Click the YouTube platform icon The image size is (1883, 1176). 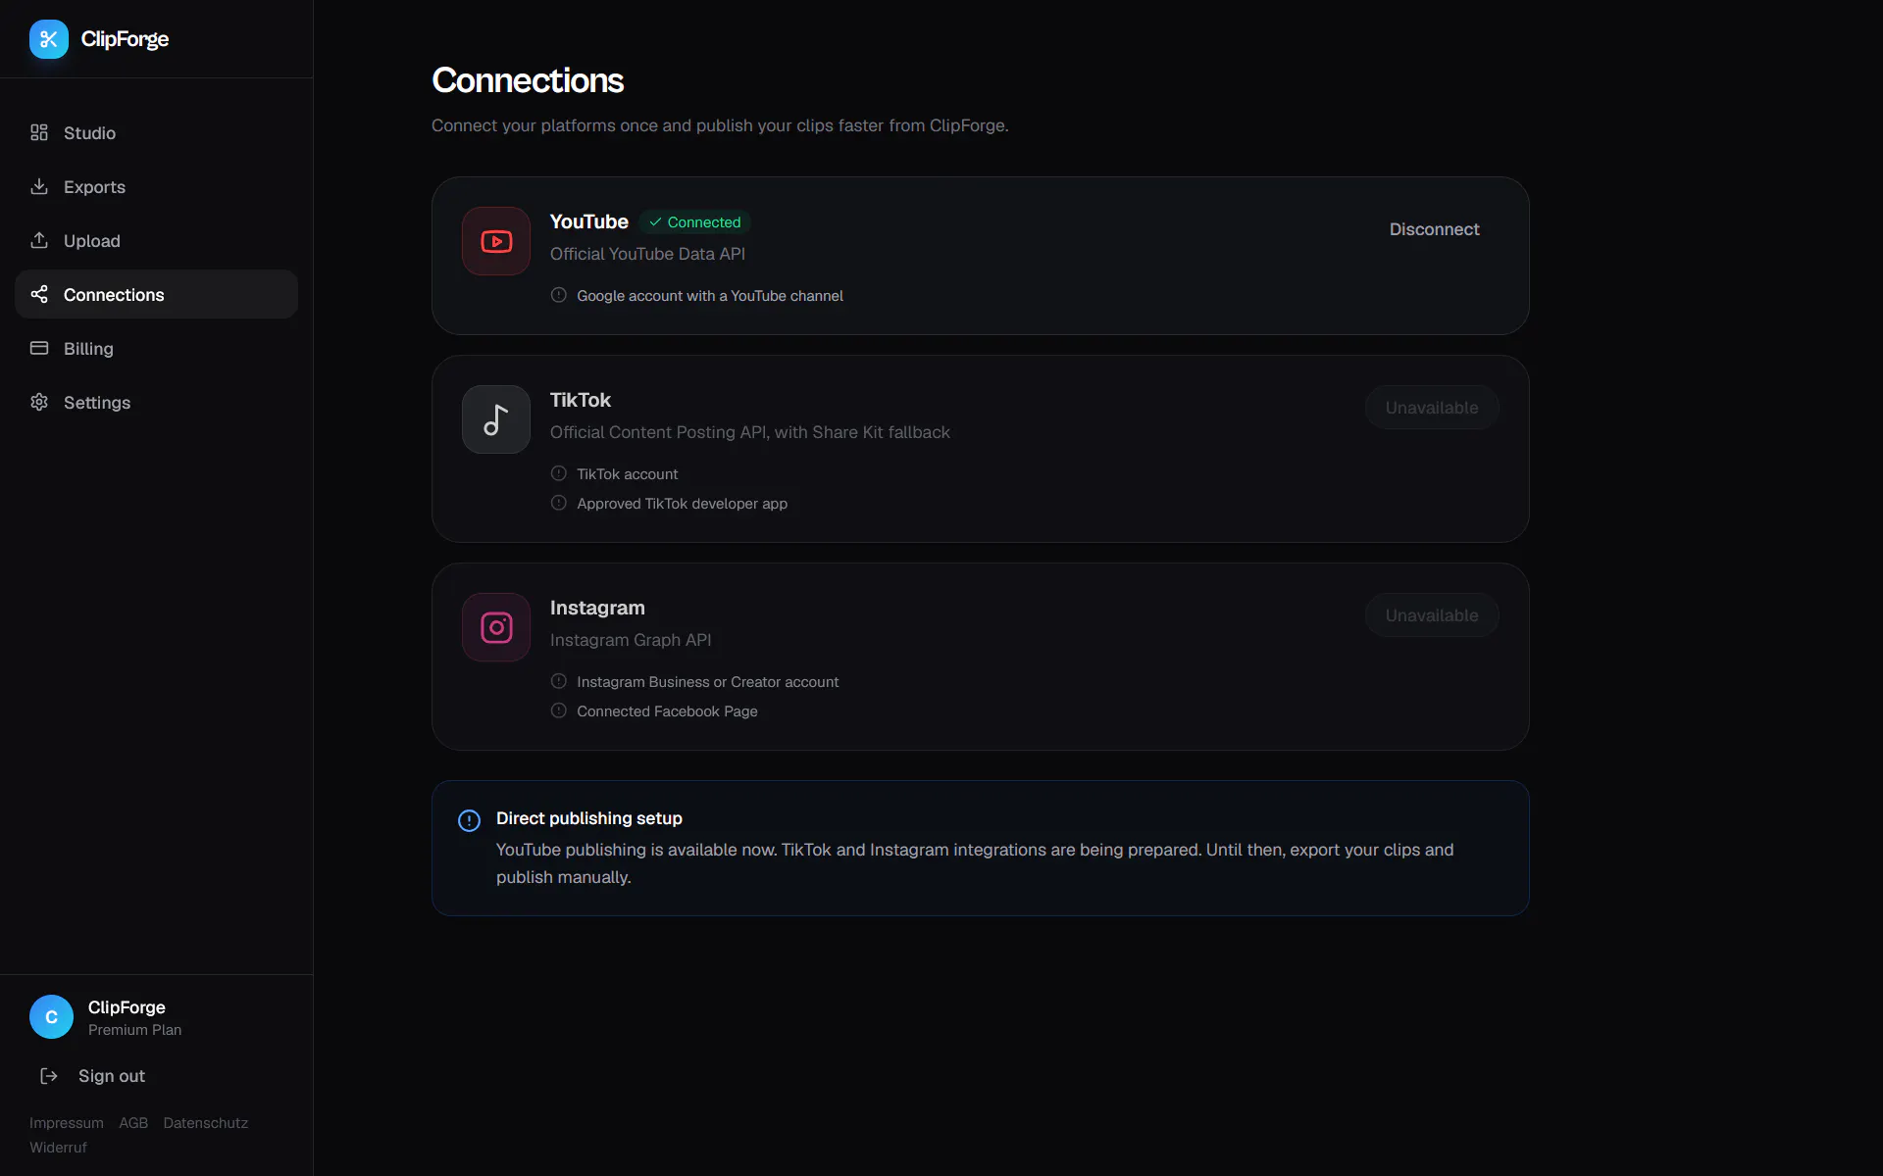[496, 241]
